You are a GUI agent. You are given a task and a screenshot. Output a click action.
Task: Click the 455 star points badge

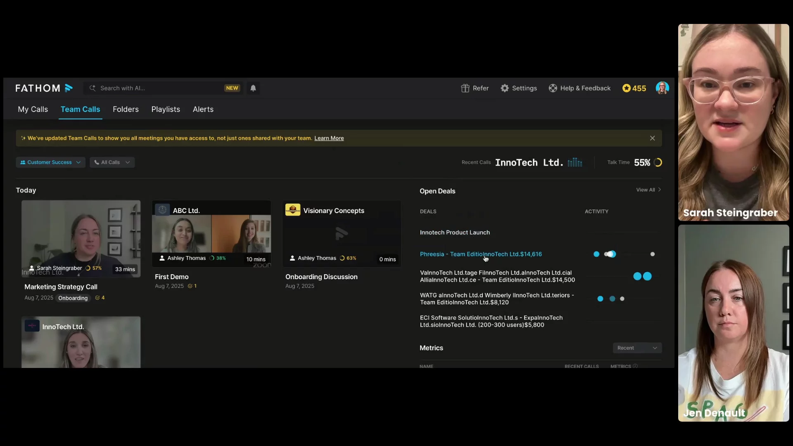pos(634,88)
